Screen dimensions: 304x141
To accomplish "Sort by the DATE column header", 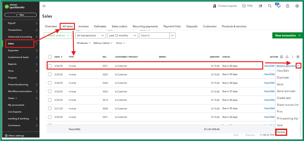I will pos(58,57).
